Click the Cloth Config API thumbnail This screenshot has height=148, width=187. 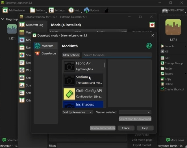pyautogui.click(x=69, y=94)
